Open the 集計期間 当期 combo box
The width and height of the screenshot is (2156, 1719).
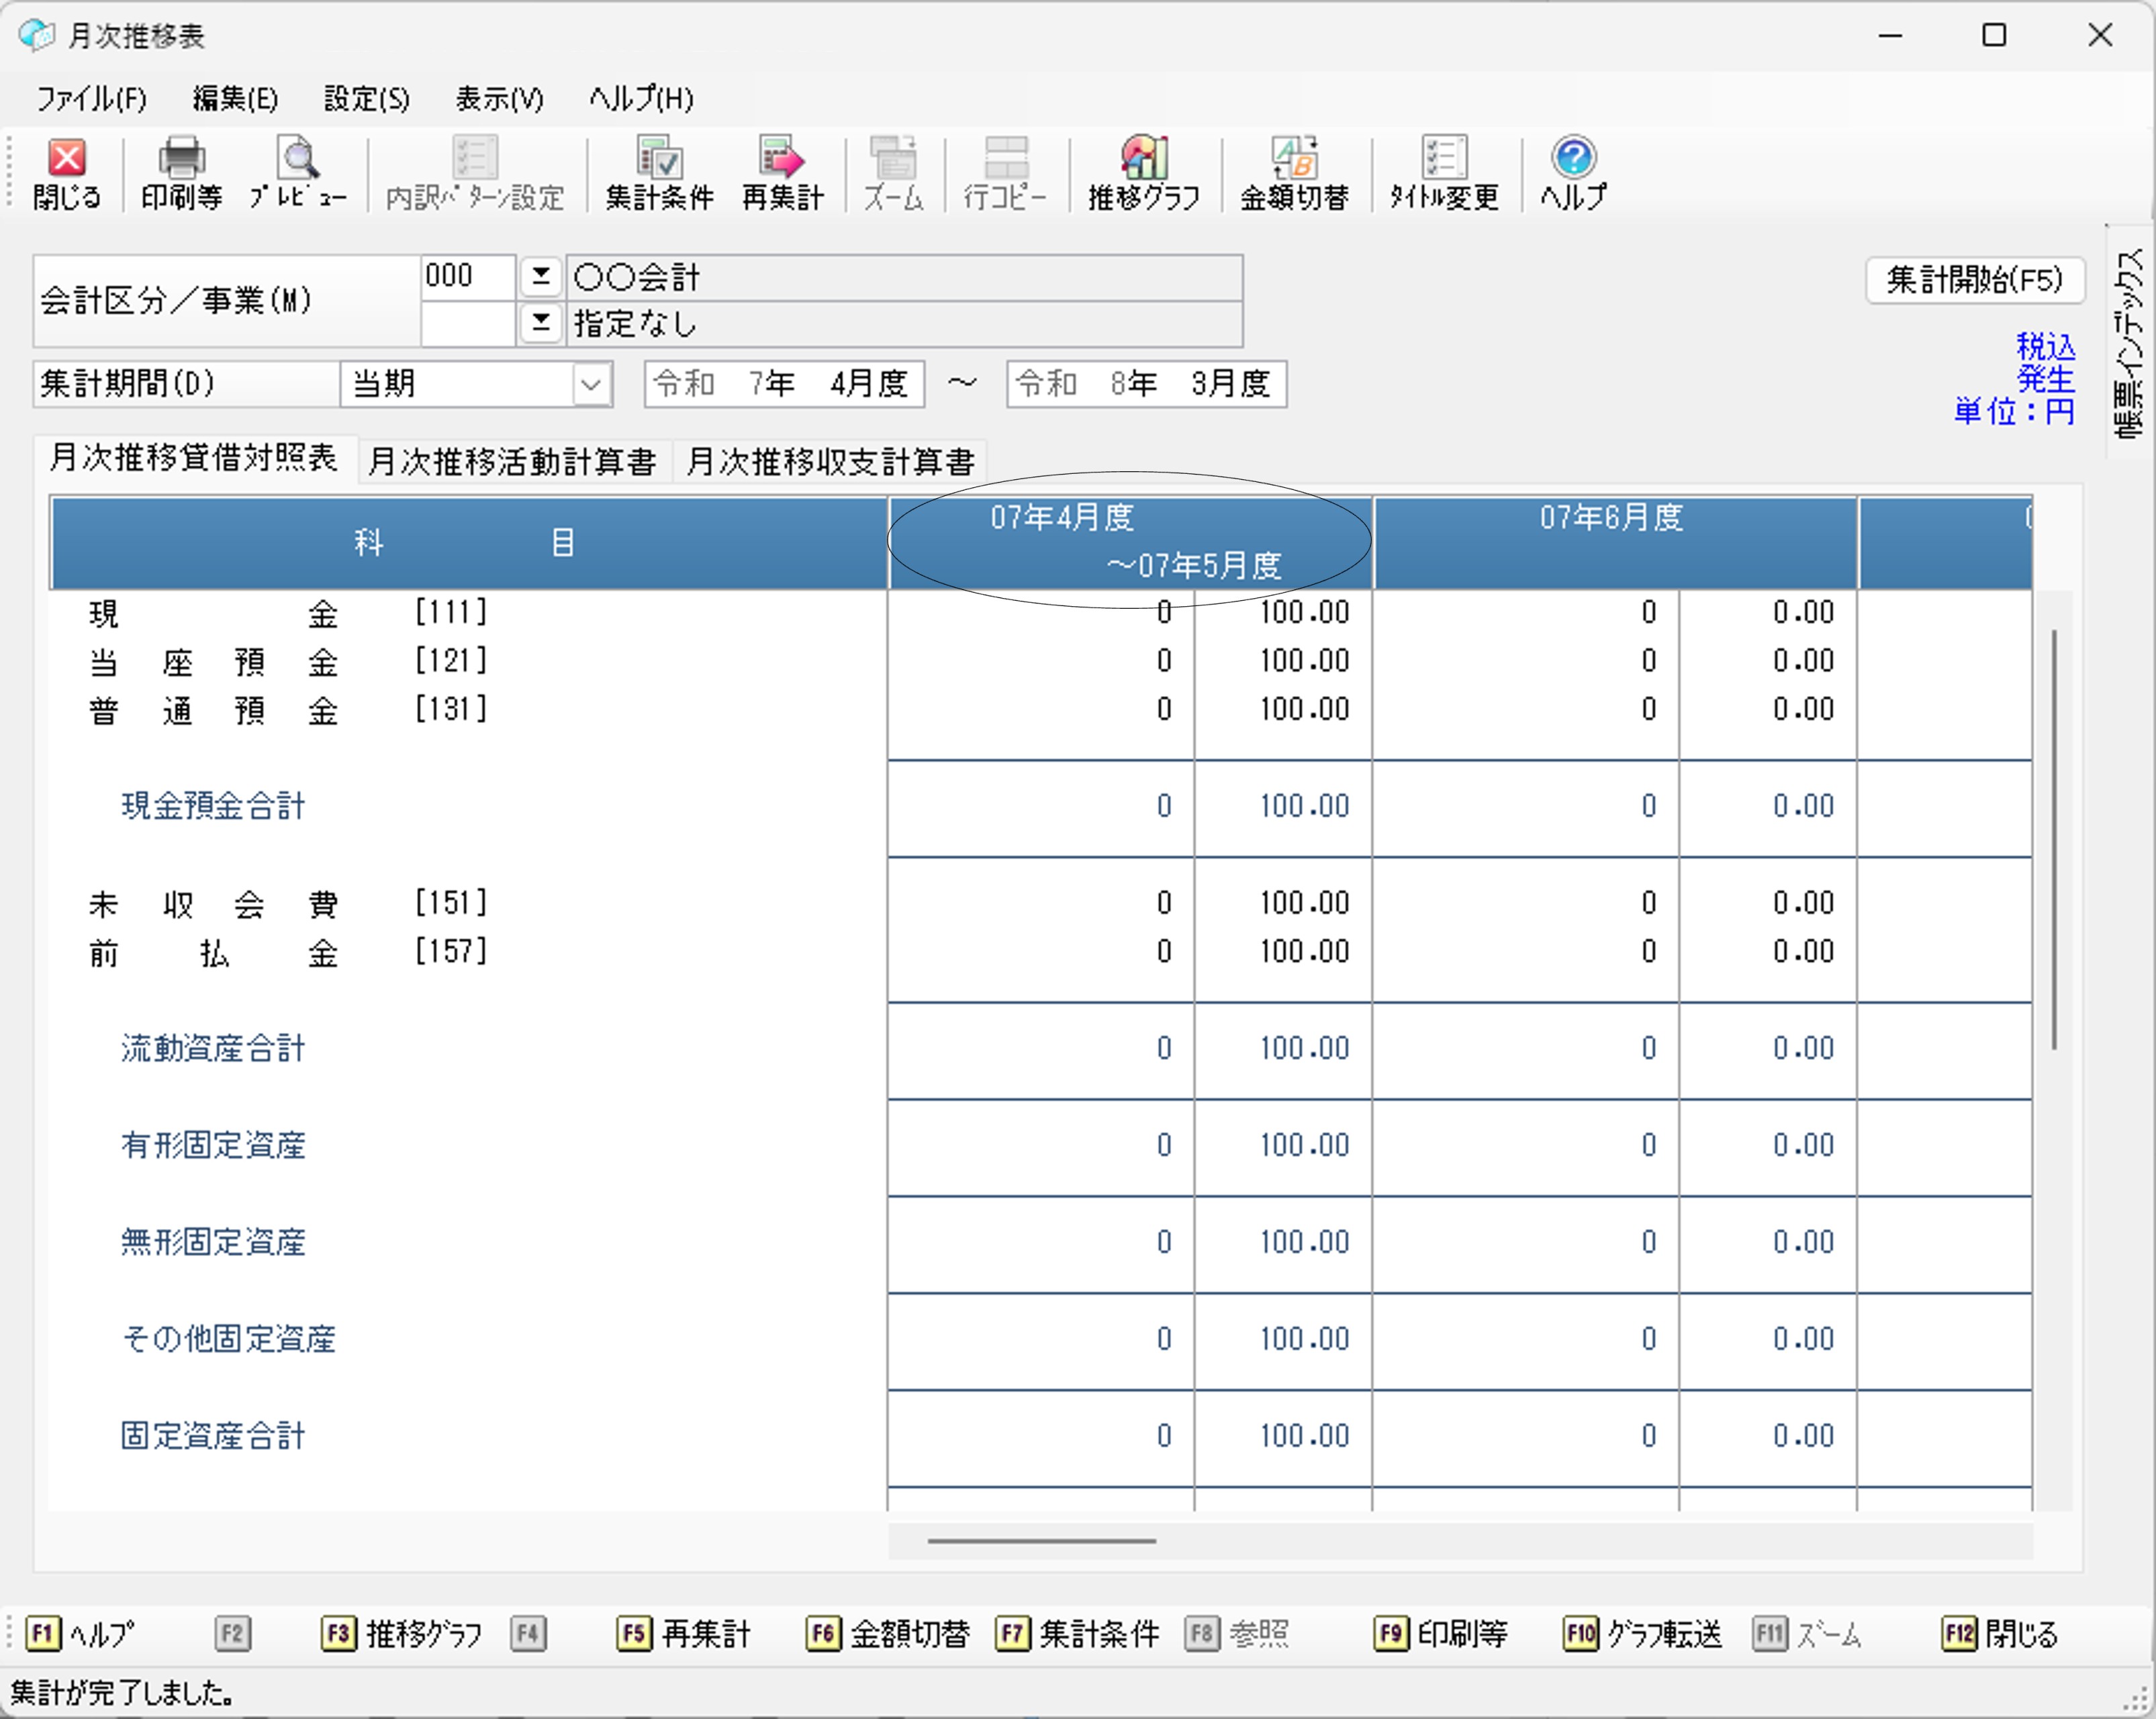tap(590, 384)
